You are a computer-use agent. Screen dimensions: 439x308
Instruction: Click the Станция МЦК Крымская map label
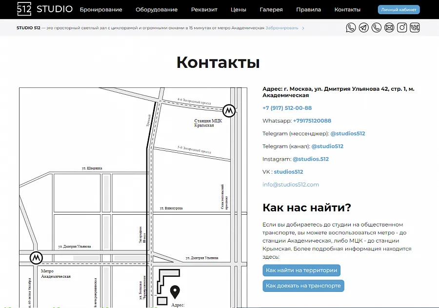tap(208, 123)
